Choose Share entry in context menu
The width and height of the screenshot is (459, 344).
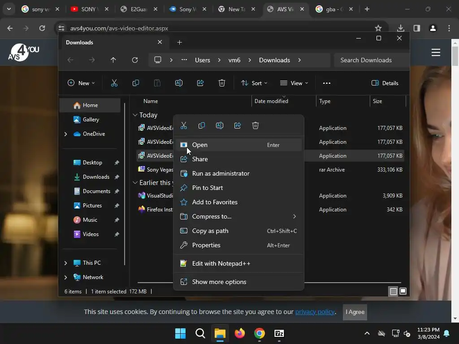coord(238,159)
